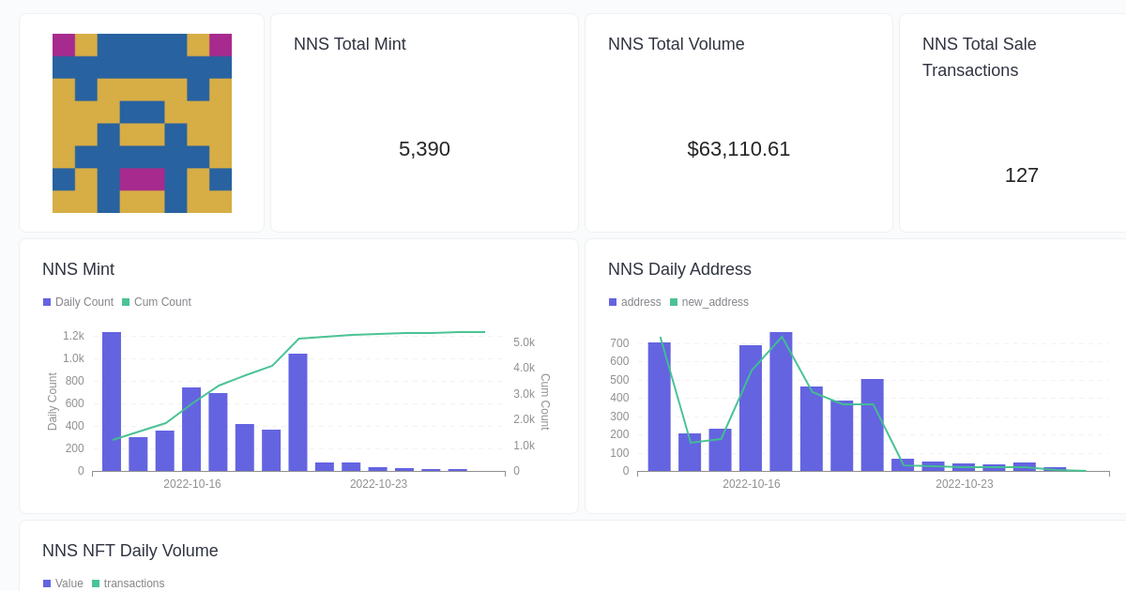The height and width of the screenshot is (591, 1126).
Task: Click the NNS Daily Address chart title
Action: [x=679, y=269]
